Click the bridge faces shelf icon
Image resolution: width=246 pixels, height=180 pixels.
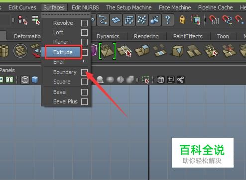(160, 50)
